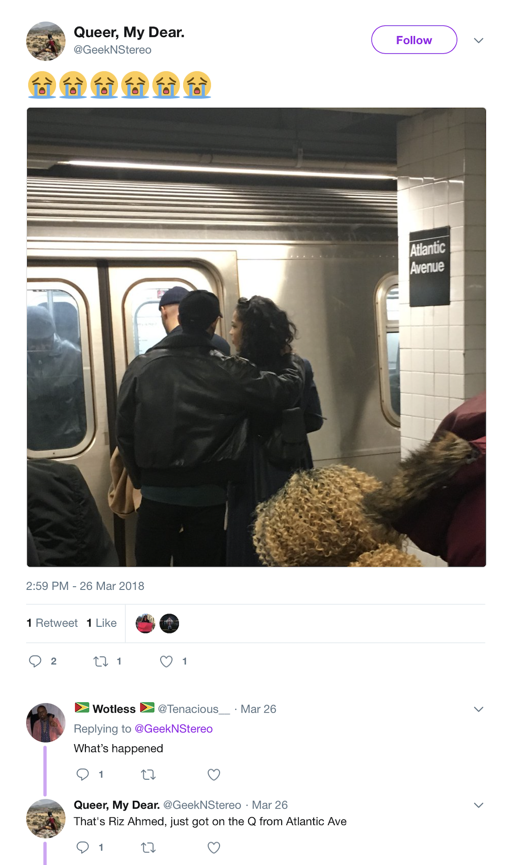Reply to the Riz Ahmed tweet

[83, 847]
